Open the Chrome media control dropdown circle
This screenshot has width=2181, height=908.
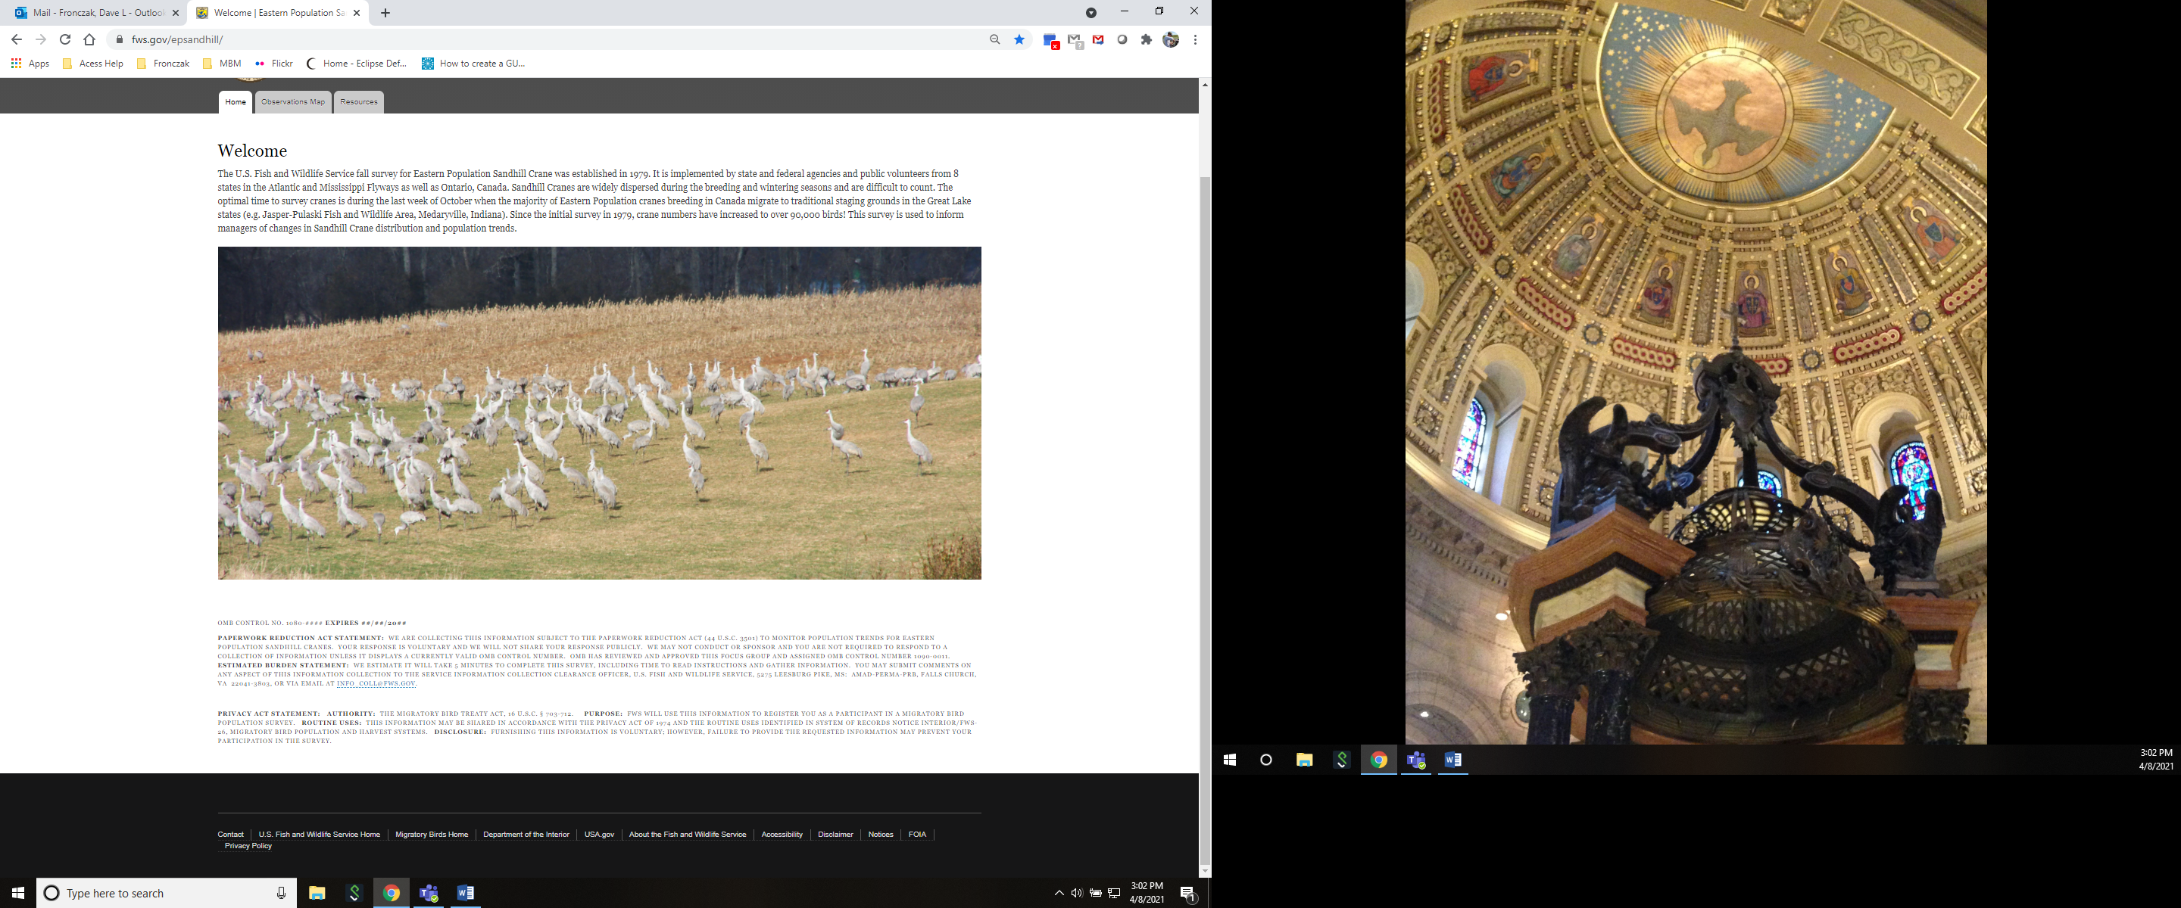(1091, 13)
